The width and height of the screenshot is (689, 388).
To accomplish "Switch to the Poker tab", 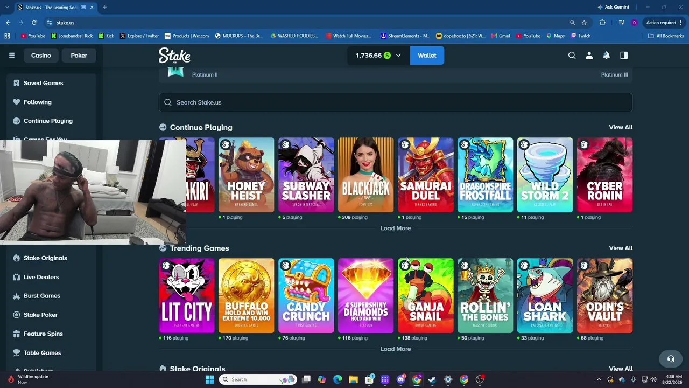I will tap(79, 56).
